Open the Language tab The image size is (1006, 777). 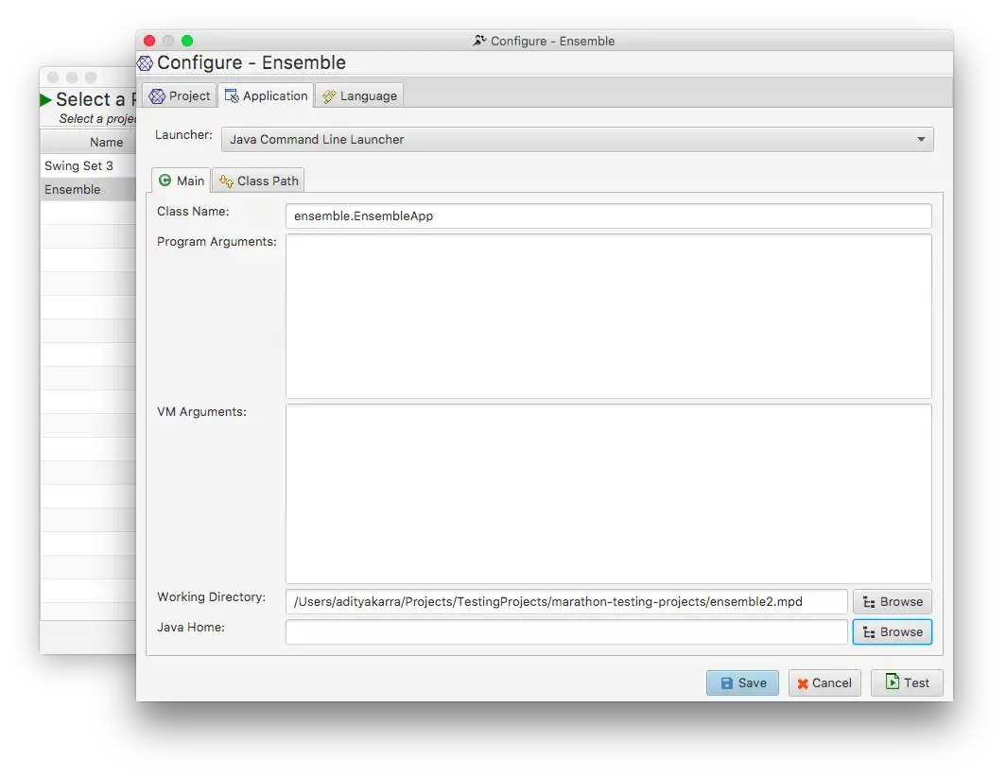point(359,96)
